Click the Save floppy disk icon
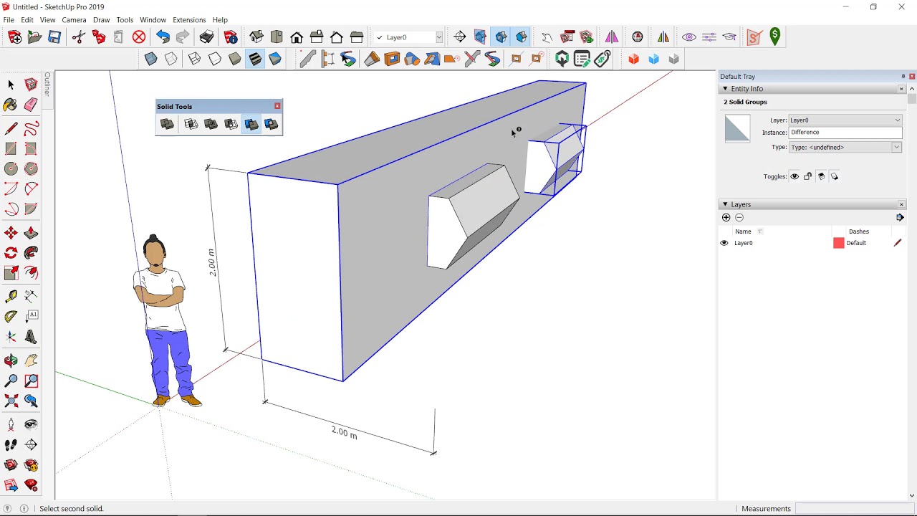The width and height of the screenshot is (917, 516). coord(54,37)
